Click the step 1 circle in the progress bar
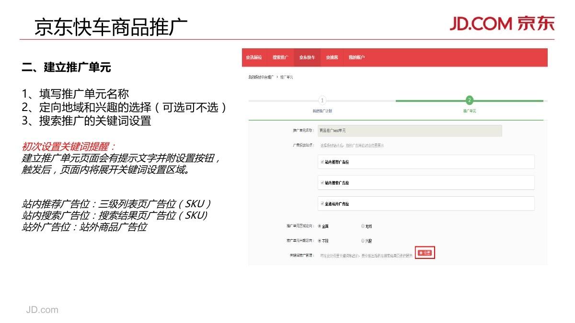This screenshot has height=323, width=575. coord(322,100)
